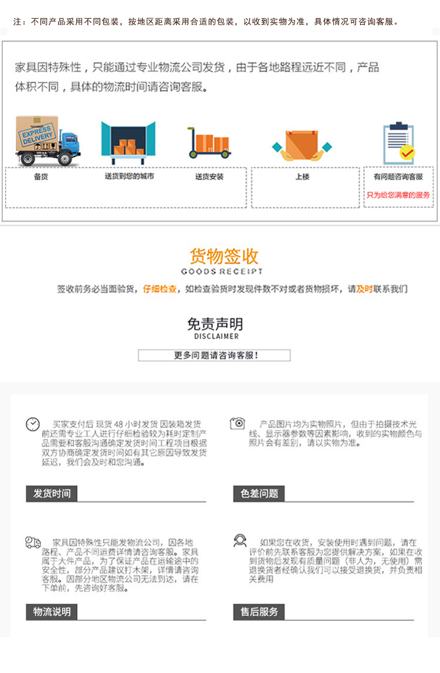Select the camera icon beside color difference text
The image size is (440, 673).
(238, 423)
